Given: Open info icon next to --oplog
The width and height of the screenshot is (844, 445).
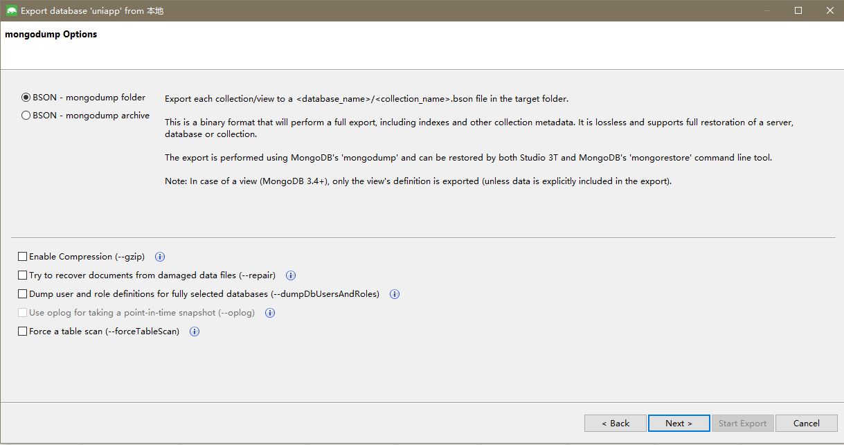Looking at the screenshot, I should point(270,313).
